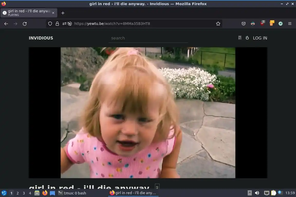Click the LOG IN link
Screen dimensions: 296x197
click(x=260, y=38)
